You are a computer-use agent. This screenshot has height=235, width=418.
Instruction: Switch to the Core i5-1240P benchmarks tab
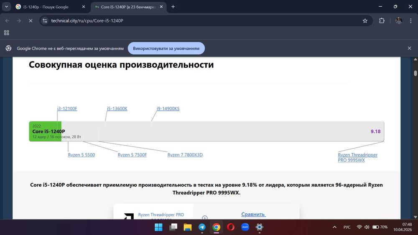coord(128,7)
